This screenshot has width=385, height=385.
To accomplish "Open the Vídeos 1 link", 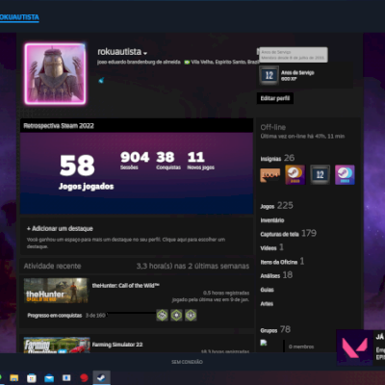I will pyautogui.click(x=271, y=247).
